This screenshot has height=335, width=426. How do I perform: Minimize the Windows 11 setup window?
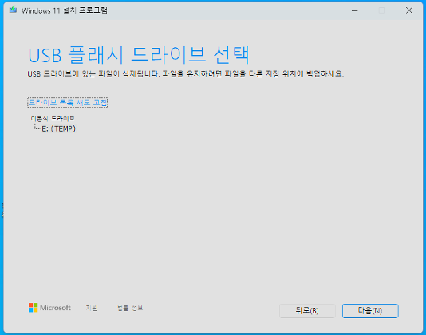tap(354, 10)
